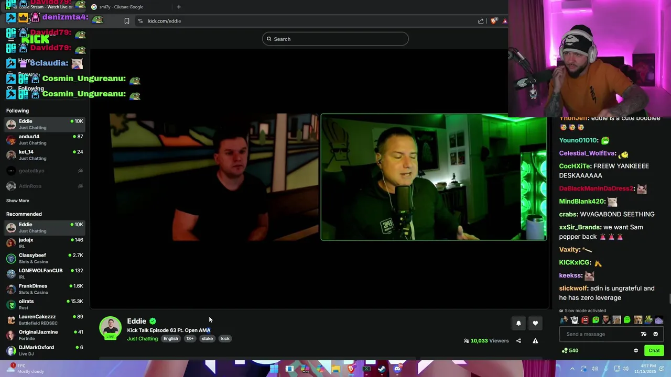Click the 18+ tag
Screen dimensions: 671x377
pyautogui.click(x=190, y=339)
